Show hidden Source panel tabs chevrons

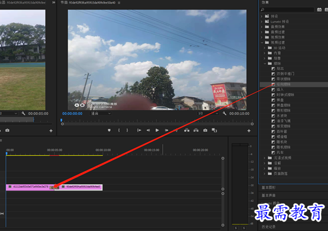coord(53,2)
